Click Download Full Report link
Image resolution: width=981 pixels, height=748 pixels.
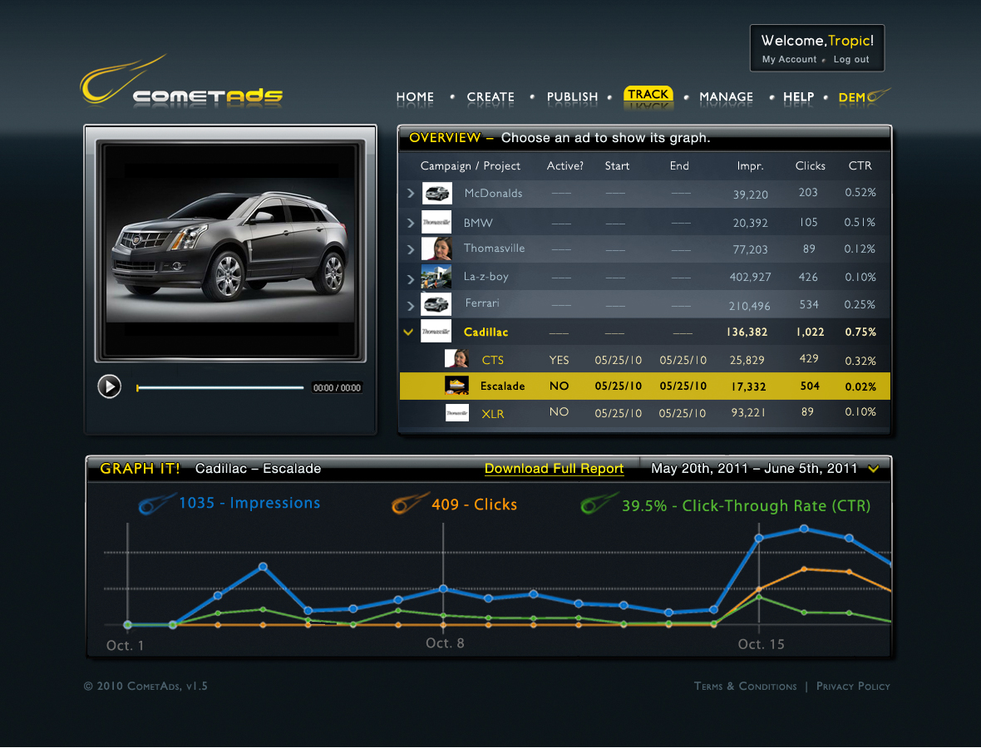(555, 469)
